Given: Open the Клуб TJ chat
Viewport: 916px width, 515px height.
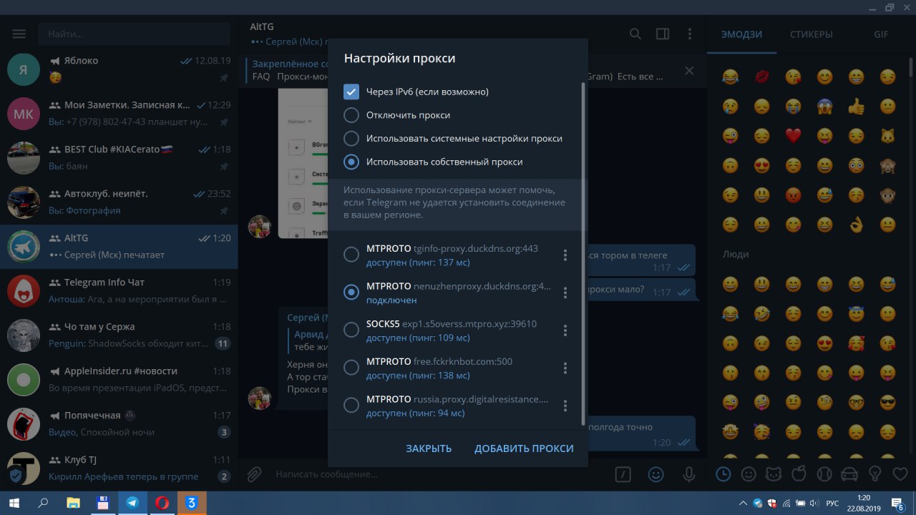Looking at the screenshot, I should click(x=119, y=468).
